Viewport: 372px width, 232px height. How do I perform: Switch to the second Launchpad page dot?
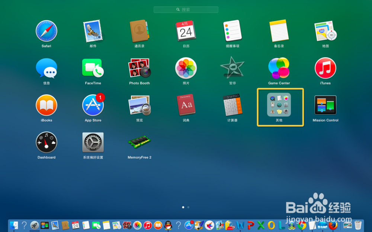coord(188,207)
